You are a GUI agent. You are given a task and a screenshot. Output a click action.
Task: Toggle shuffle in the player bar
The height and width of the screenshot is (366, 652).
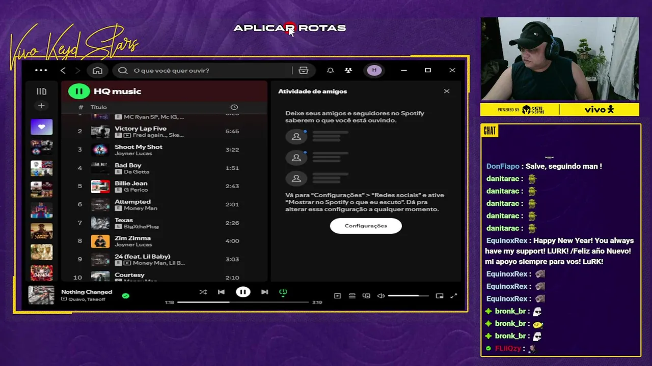203,292
